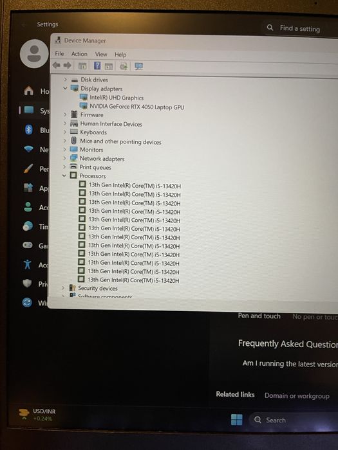Expand Human Interface Devices

(x=65, y=123)
